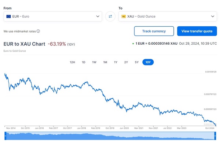The width and height of the screenshot is (220, 145).
Task: Select the active 10Y range pill
Action: click(x=148, y=62)
